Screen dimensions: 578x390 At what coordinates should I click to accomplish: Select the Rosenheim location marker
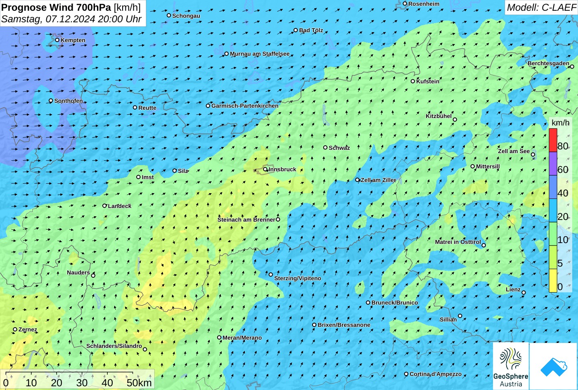tap(405, 4)
